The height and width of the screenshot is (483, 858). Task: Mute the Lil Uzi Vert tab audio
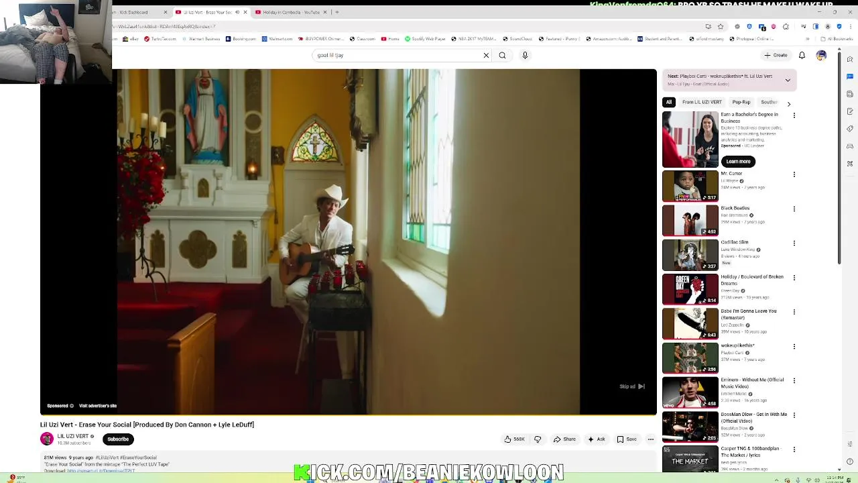click(x=237, y=12)
